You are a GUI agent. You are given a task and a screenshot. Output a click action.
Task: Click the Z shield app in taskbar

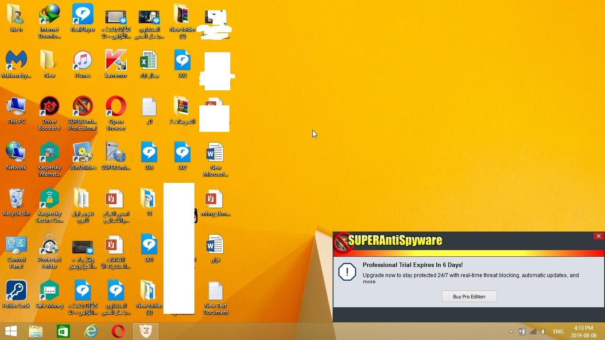pos(146,331)
